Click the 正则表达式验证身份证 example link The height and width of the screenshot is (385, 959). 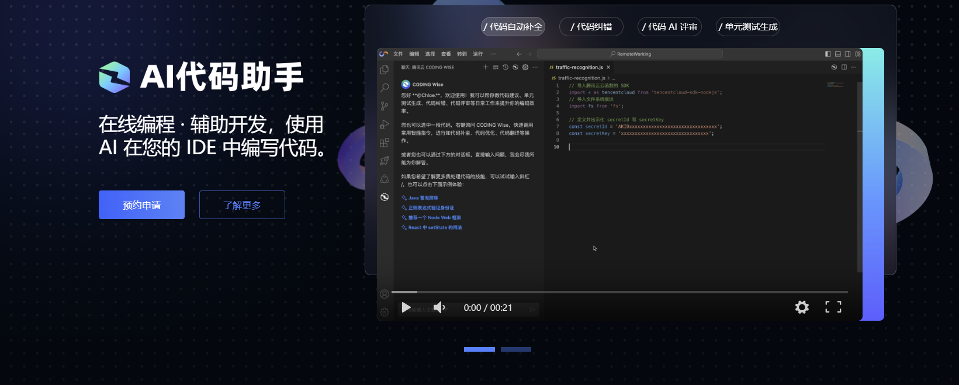[x=428, y=208]
